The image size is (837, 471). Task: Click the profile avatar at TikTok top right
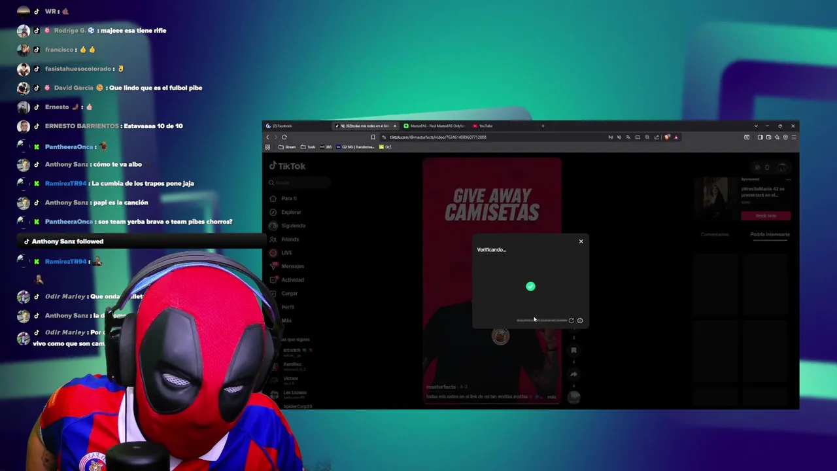[x=782, y=167]
